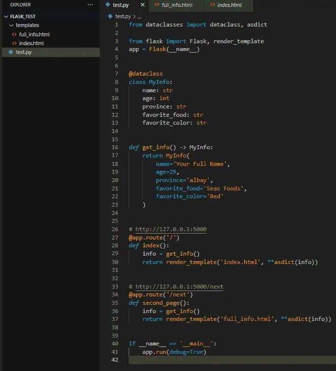Image resolution: width=336 pixels, height=371 pixels.
Task: Open full_info.html in the explorer tree
Action: (34, 34)
